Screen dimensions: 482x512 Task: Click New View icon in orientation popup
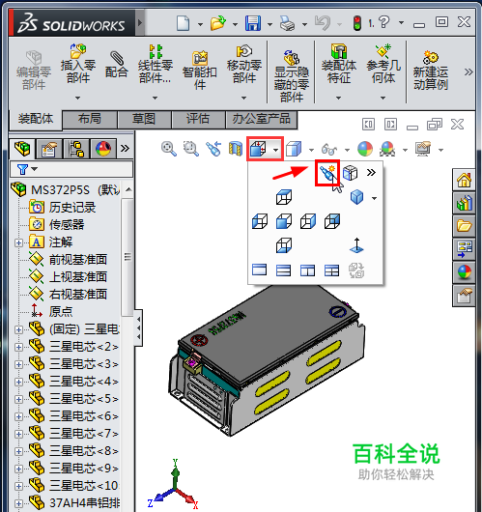point(327,173)
